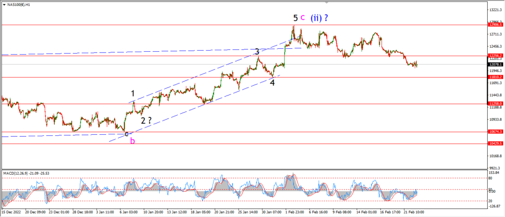The image size is (505, 217).
Task: Select the 12256.2 red price label
Action: [495, 56]
